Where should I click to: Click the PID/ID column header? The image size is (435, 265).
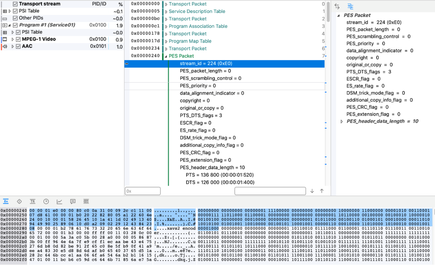[x=99, y=4]
